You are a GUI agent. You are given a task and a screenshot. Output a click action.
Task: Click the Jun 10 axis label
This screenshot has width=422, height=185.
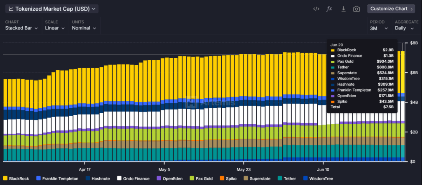pyautogui.click(x=323, y=169)
